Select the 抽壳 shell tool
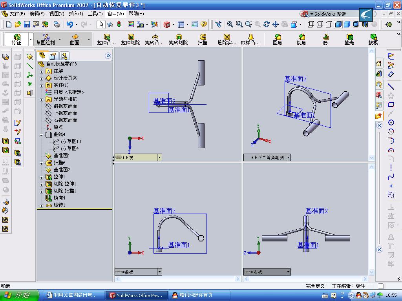Screen dimensions: 402x301 (x=349, y=40)
